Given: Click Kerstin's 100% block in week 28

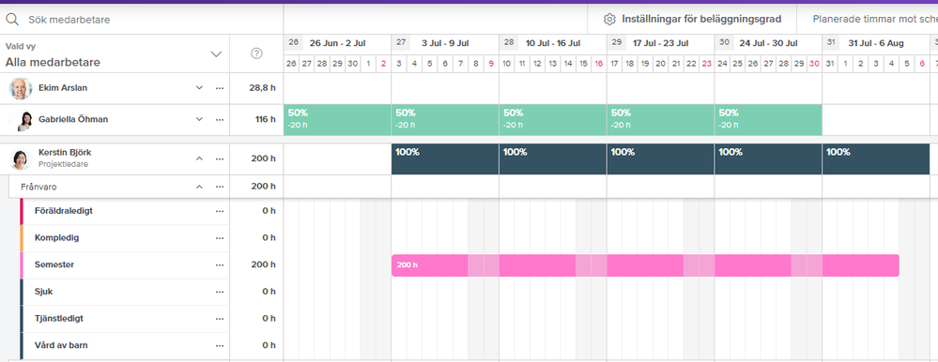Looking at the screenshot, I should tap(553, 159).
